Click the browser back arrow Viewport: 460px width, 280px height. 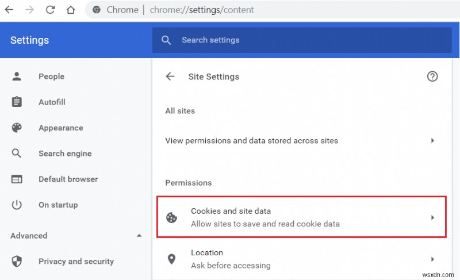[10, 10]
